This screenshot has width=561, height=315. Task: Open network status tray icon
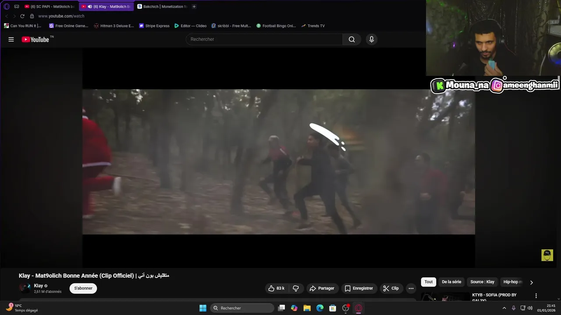click(x=523, y=308)
